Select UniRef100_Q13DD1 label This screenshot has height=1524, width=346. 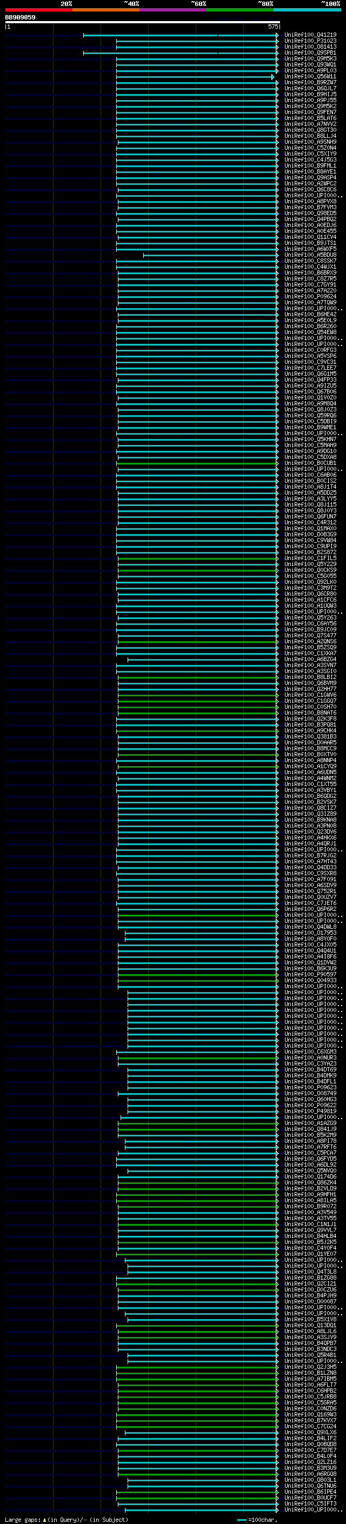point(310,1325)
